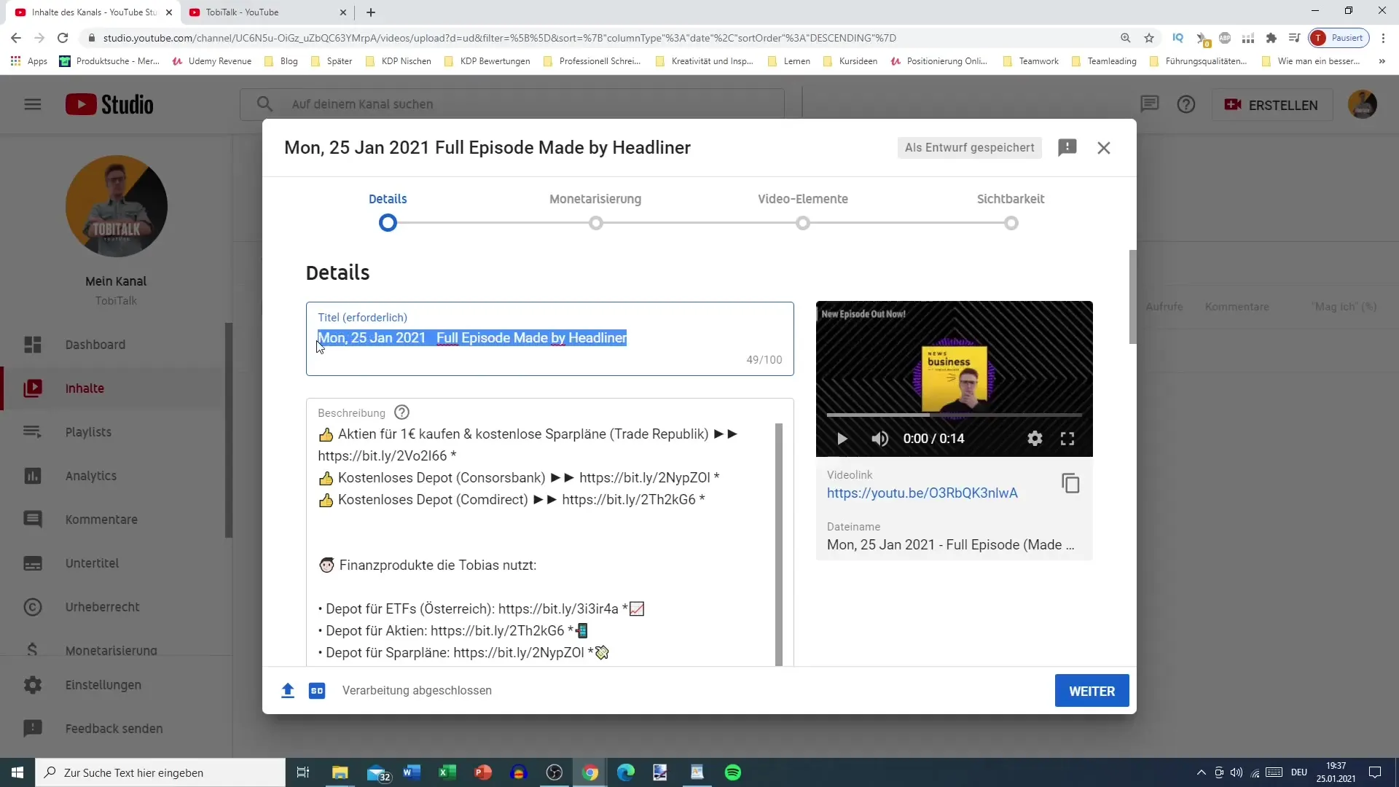The image size is (1399, 787).
Task: Mute the video preview volume
Action: click(x=880, y=439)
